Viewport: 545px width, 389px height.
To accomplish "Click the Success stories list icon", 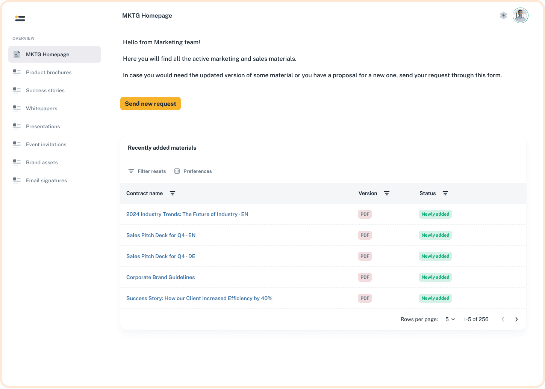I will click(x=17, y=90).
